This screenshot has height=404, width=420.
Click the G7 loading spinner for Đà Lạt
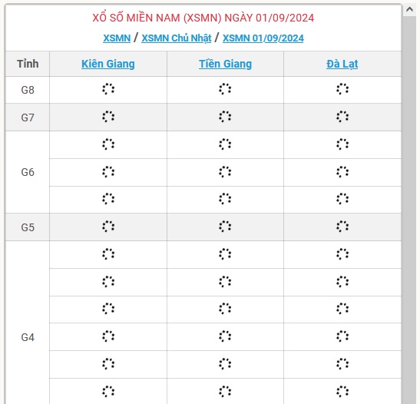click(342, 117)
